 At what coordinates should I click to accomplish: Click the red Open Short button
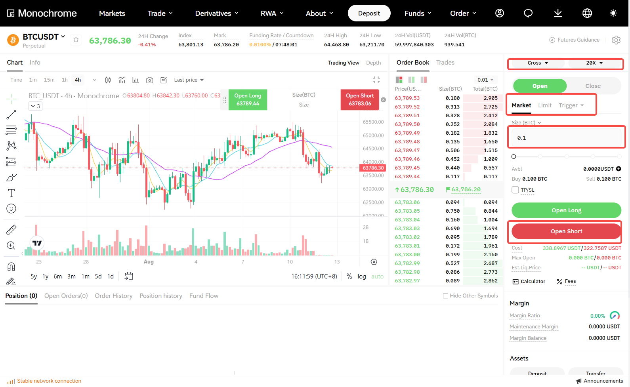(x=566, y=231)
